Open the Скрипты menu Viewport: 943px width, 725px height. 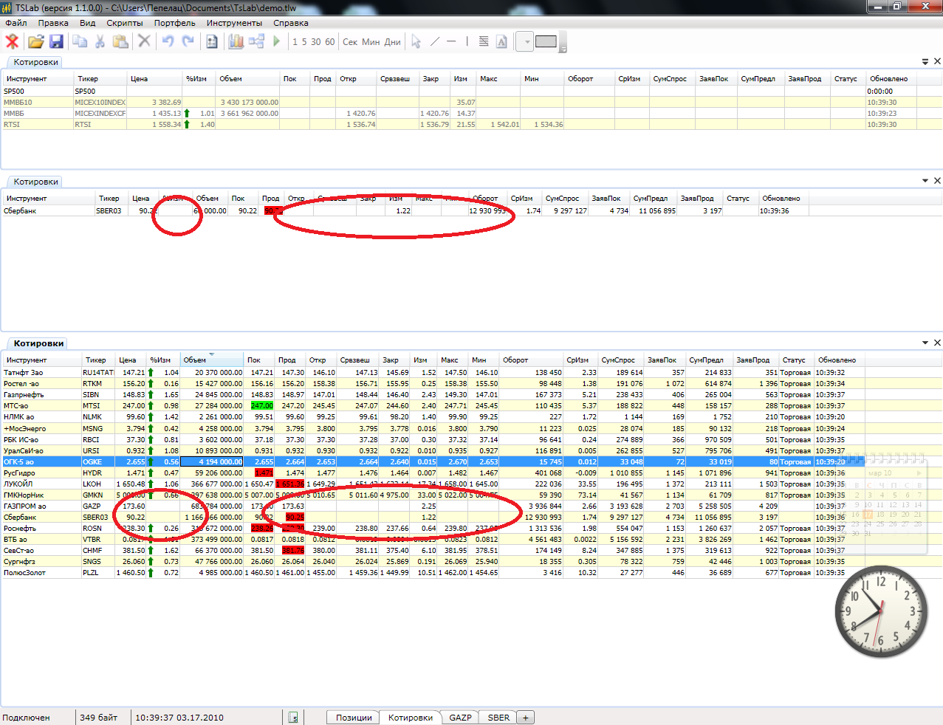pyautogui.click(x=125, y=23)
